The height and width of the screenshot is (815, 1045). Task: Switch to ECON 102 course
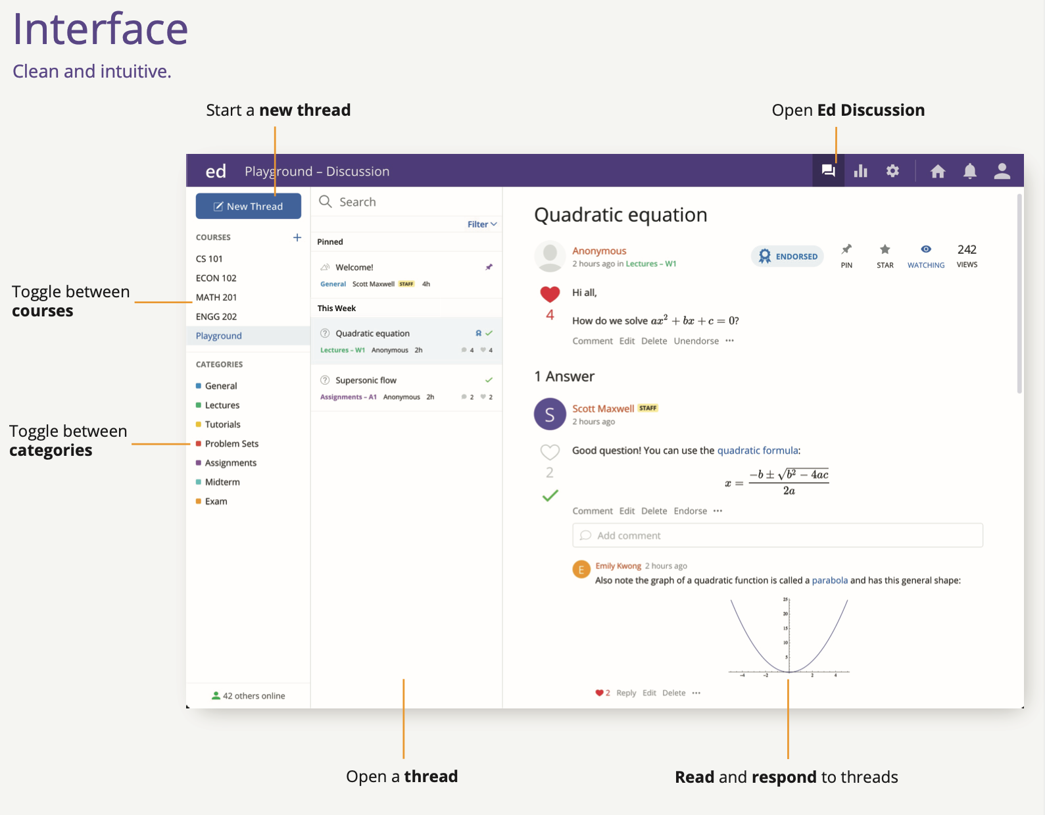216,278
